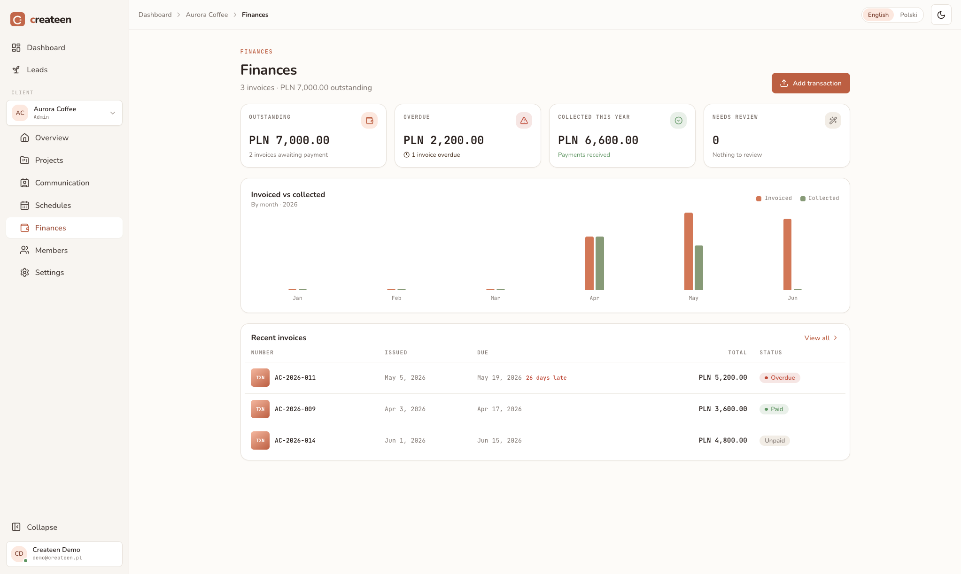
Task: Click the May invoiced bar
Action: tap(688, 251)
